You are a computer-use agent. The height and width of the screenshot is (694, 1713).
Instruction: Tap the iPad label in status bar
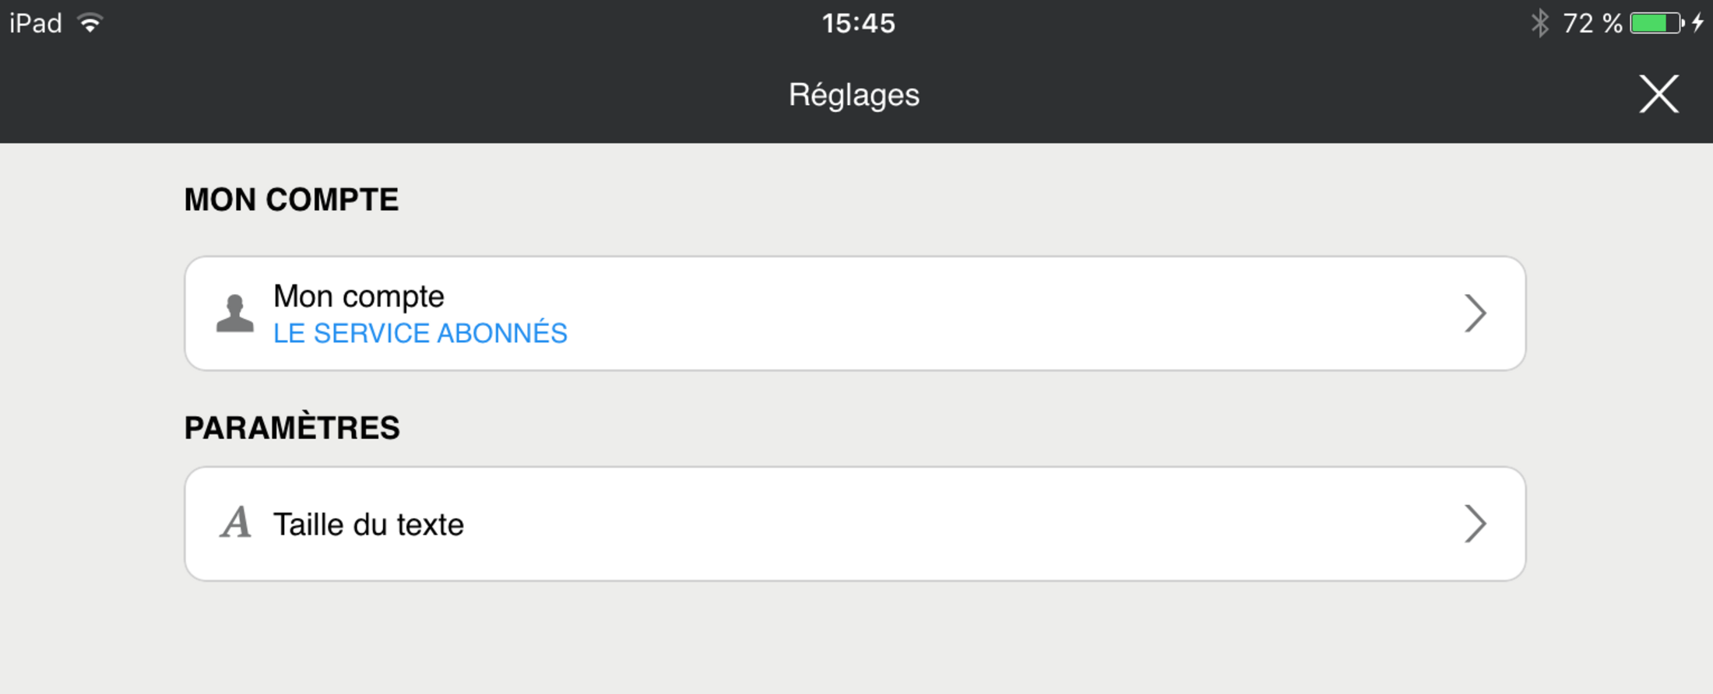[x=36, y=23]
